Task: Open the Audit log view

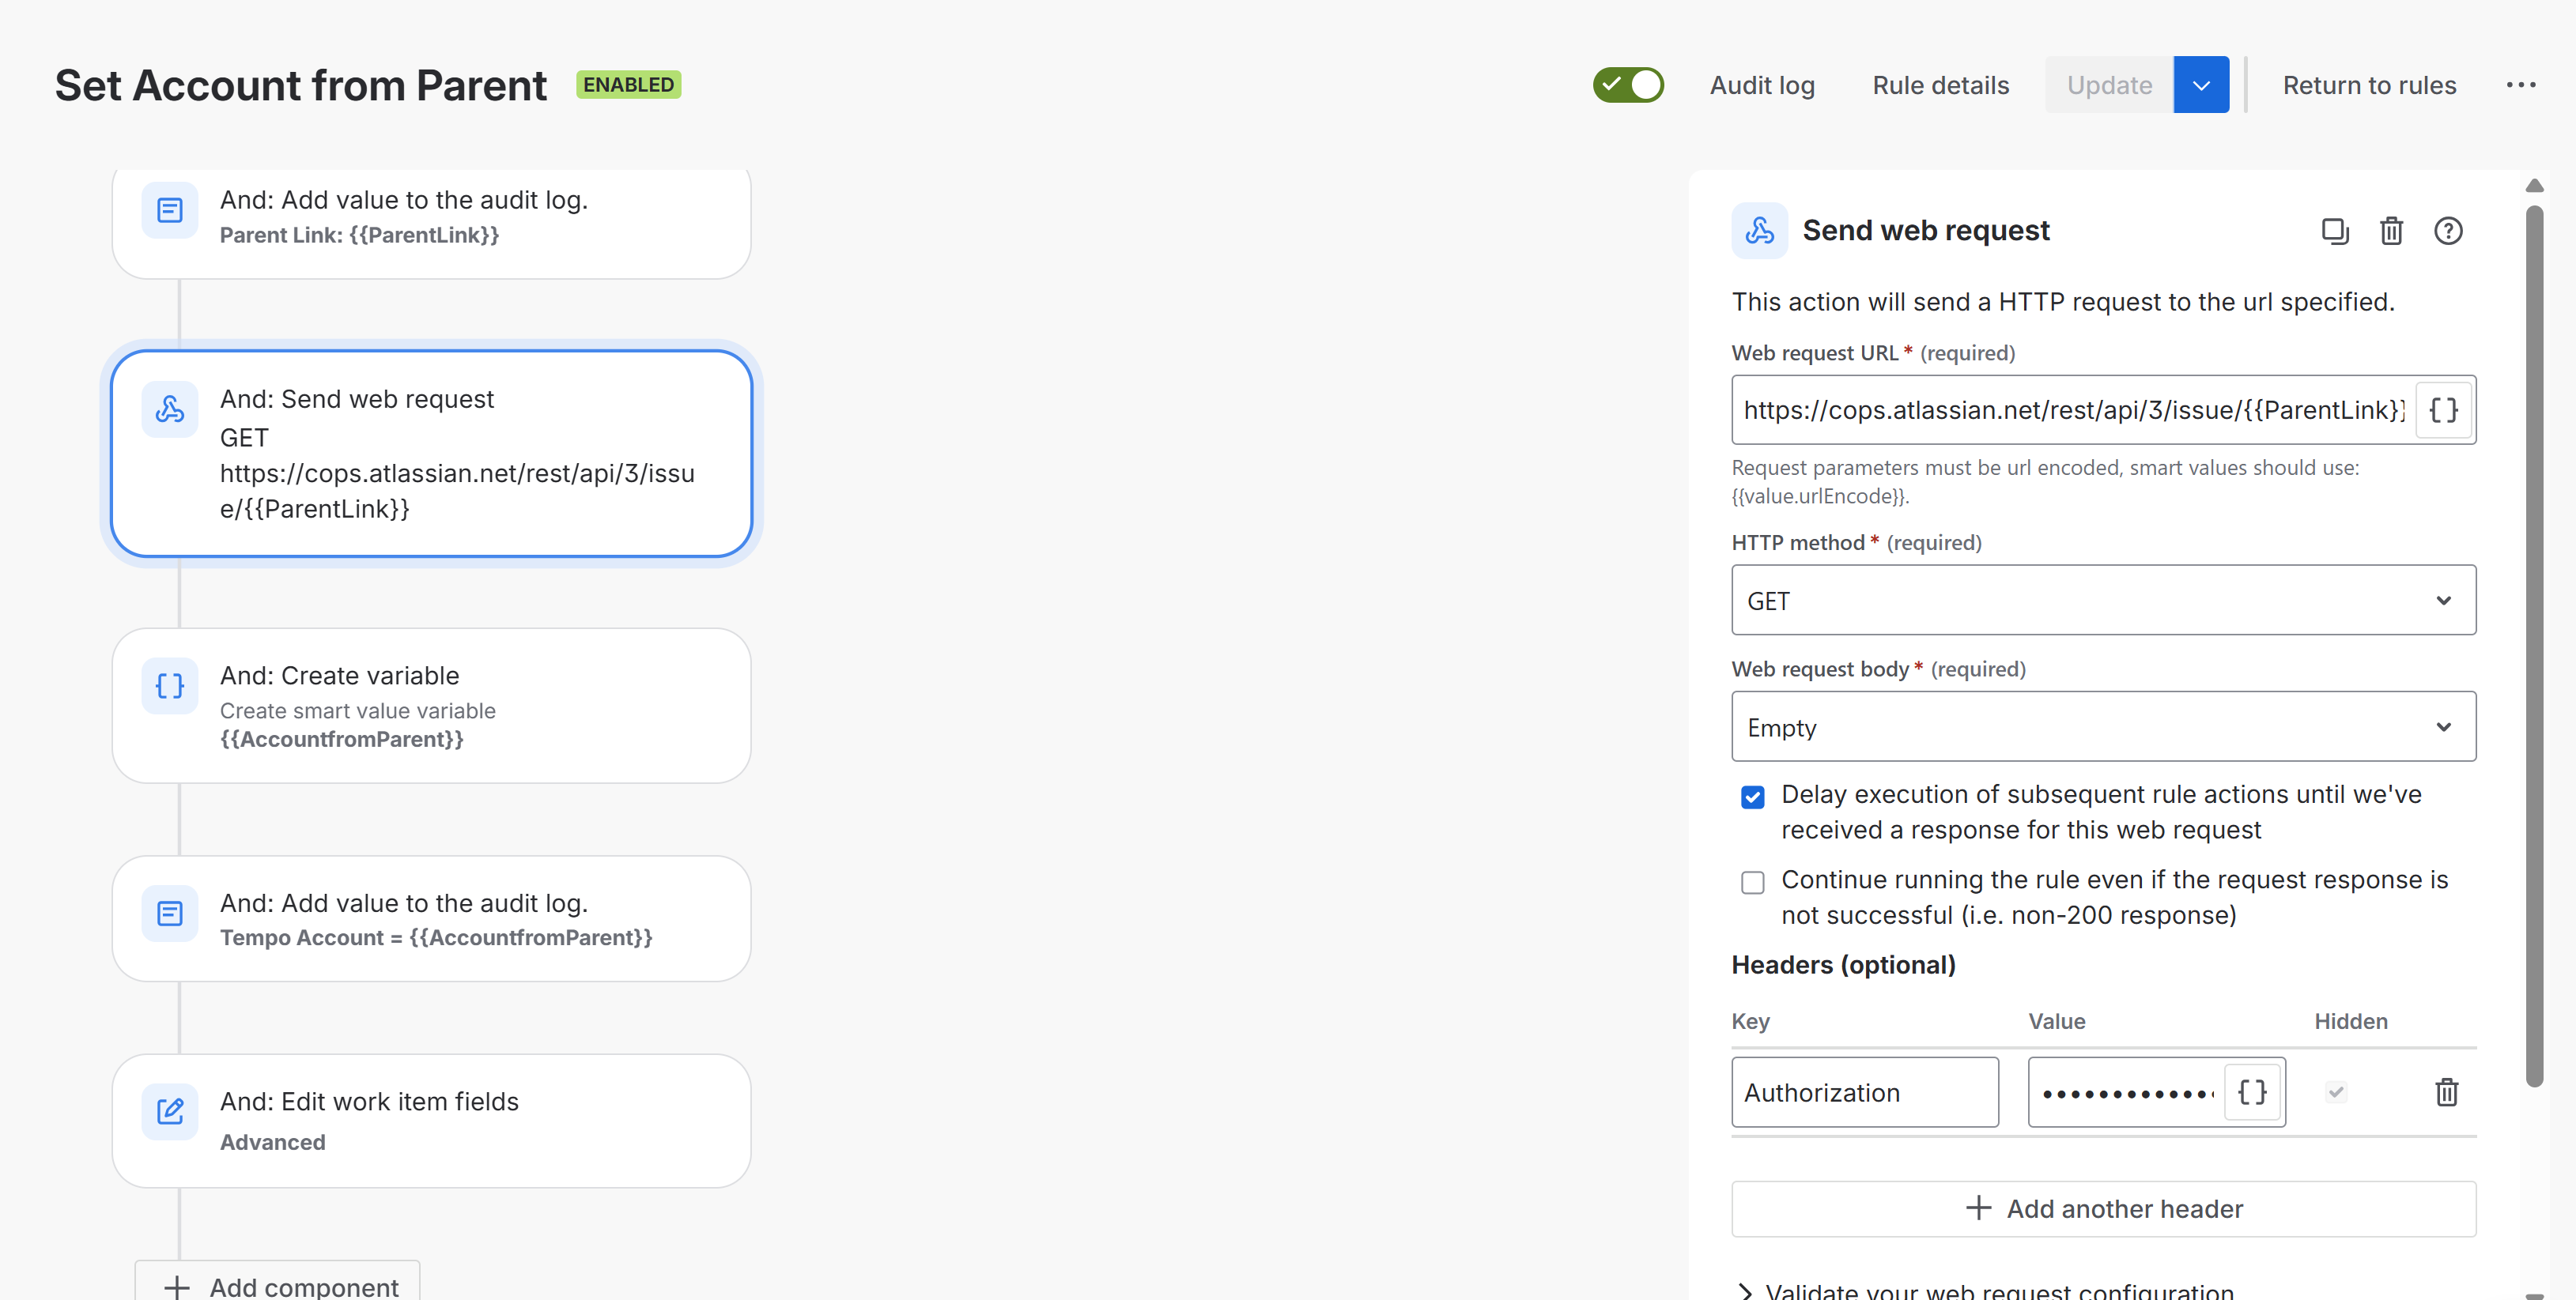Action: coord(1762,85)
